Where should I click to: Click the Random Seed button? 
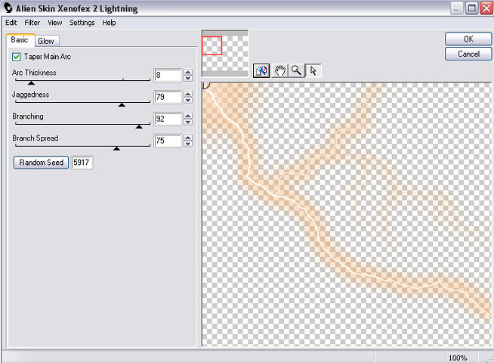tap(42, 163)
